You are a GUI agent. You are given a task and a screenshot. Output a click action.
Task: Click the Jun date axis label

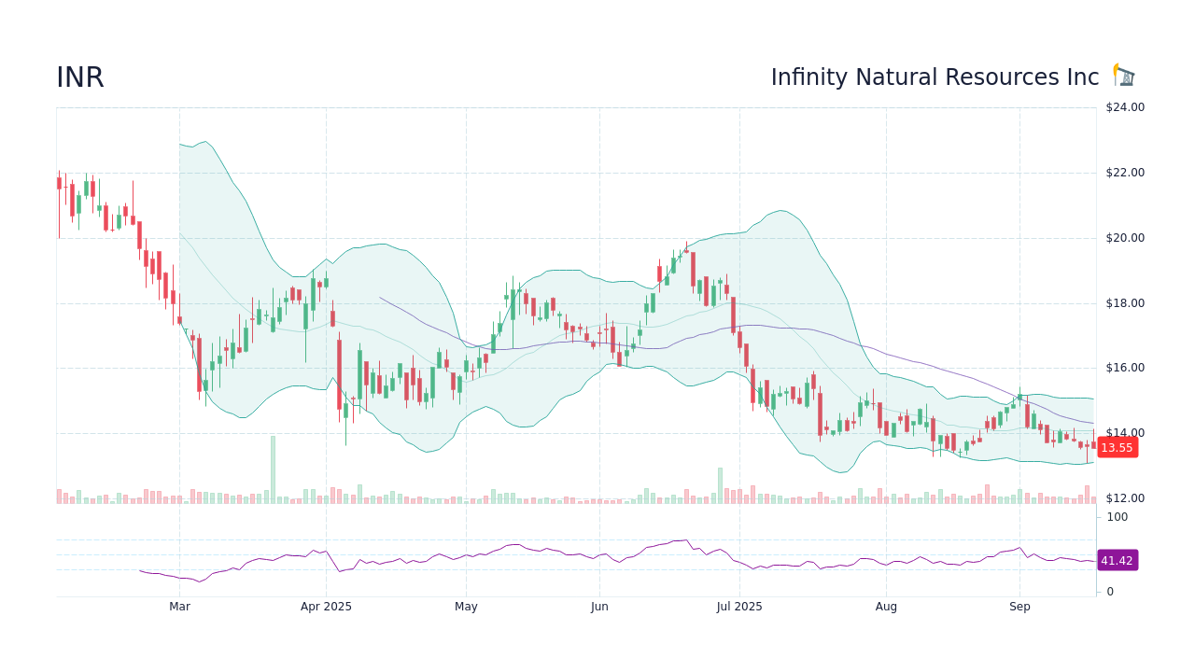point(599,607)
